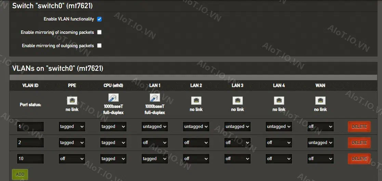Click the CPU (eth0) column header
The width and height of the screenshot is (382, 181).
(113, 86)
